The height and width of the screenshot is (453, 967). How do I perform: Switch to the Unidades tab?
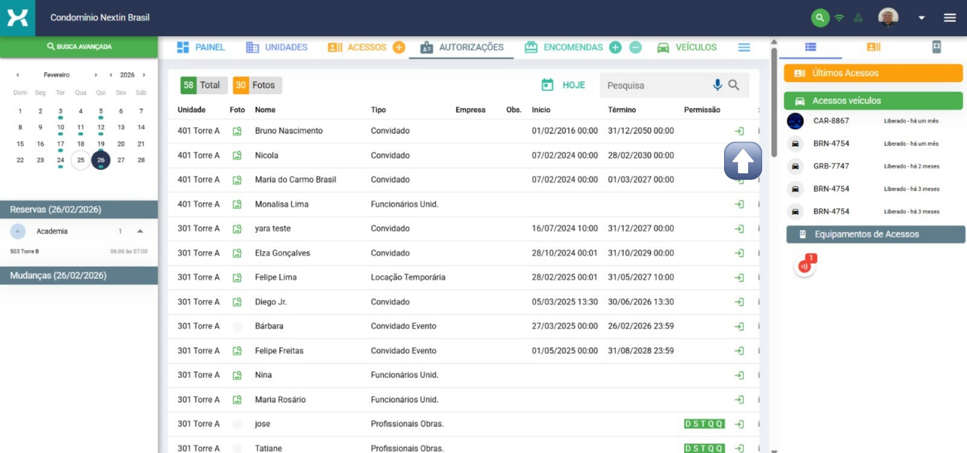click(x=277, y=47)
